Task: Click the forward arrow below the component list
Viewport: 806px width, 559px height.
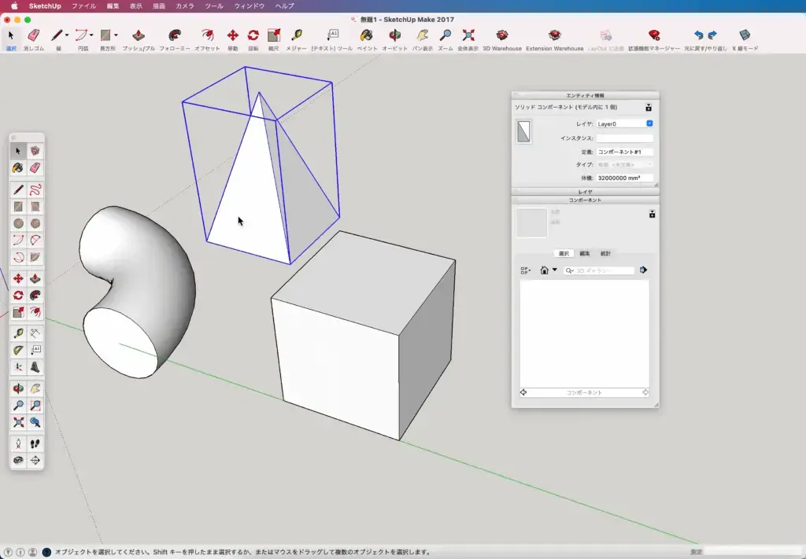Action: click(x=645, y=392)
